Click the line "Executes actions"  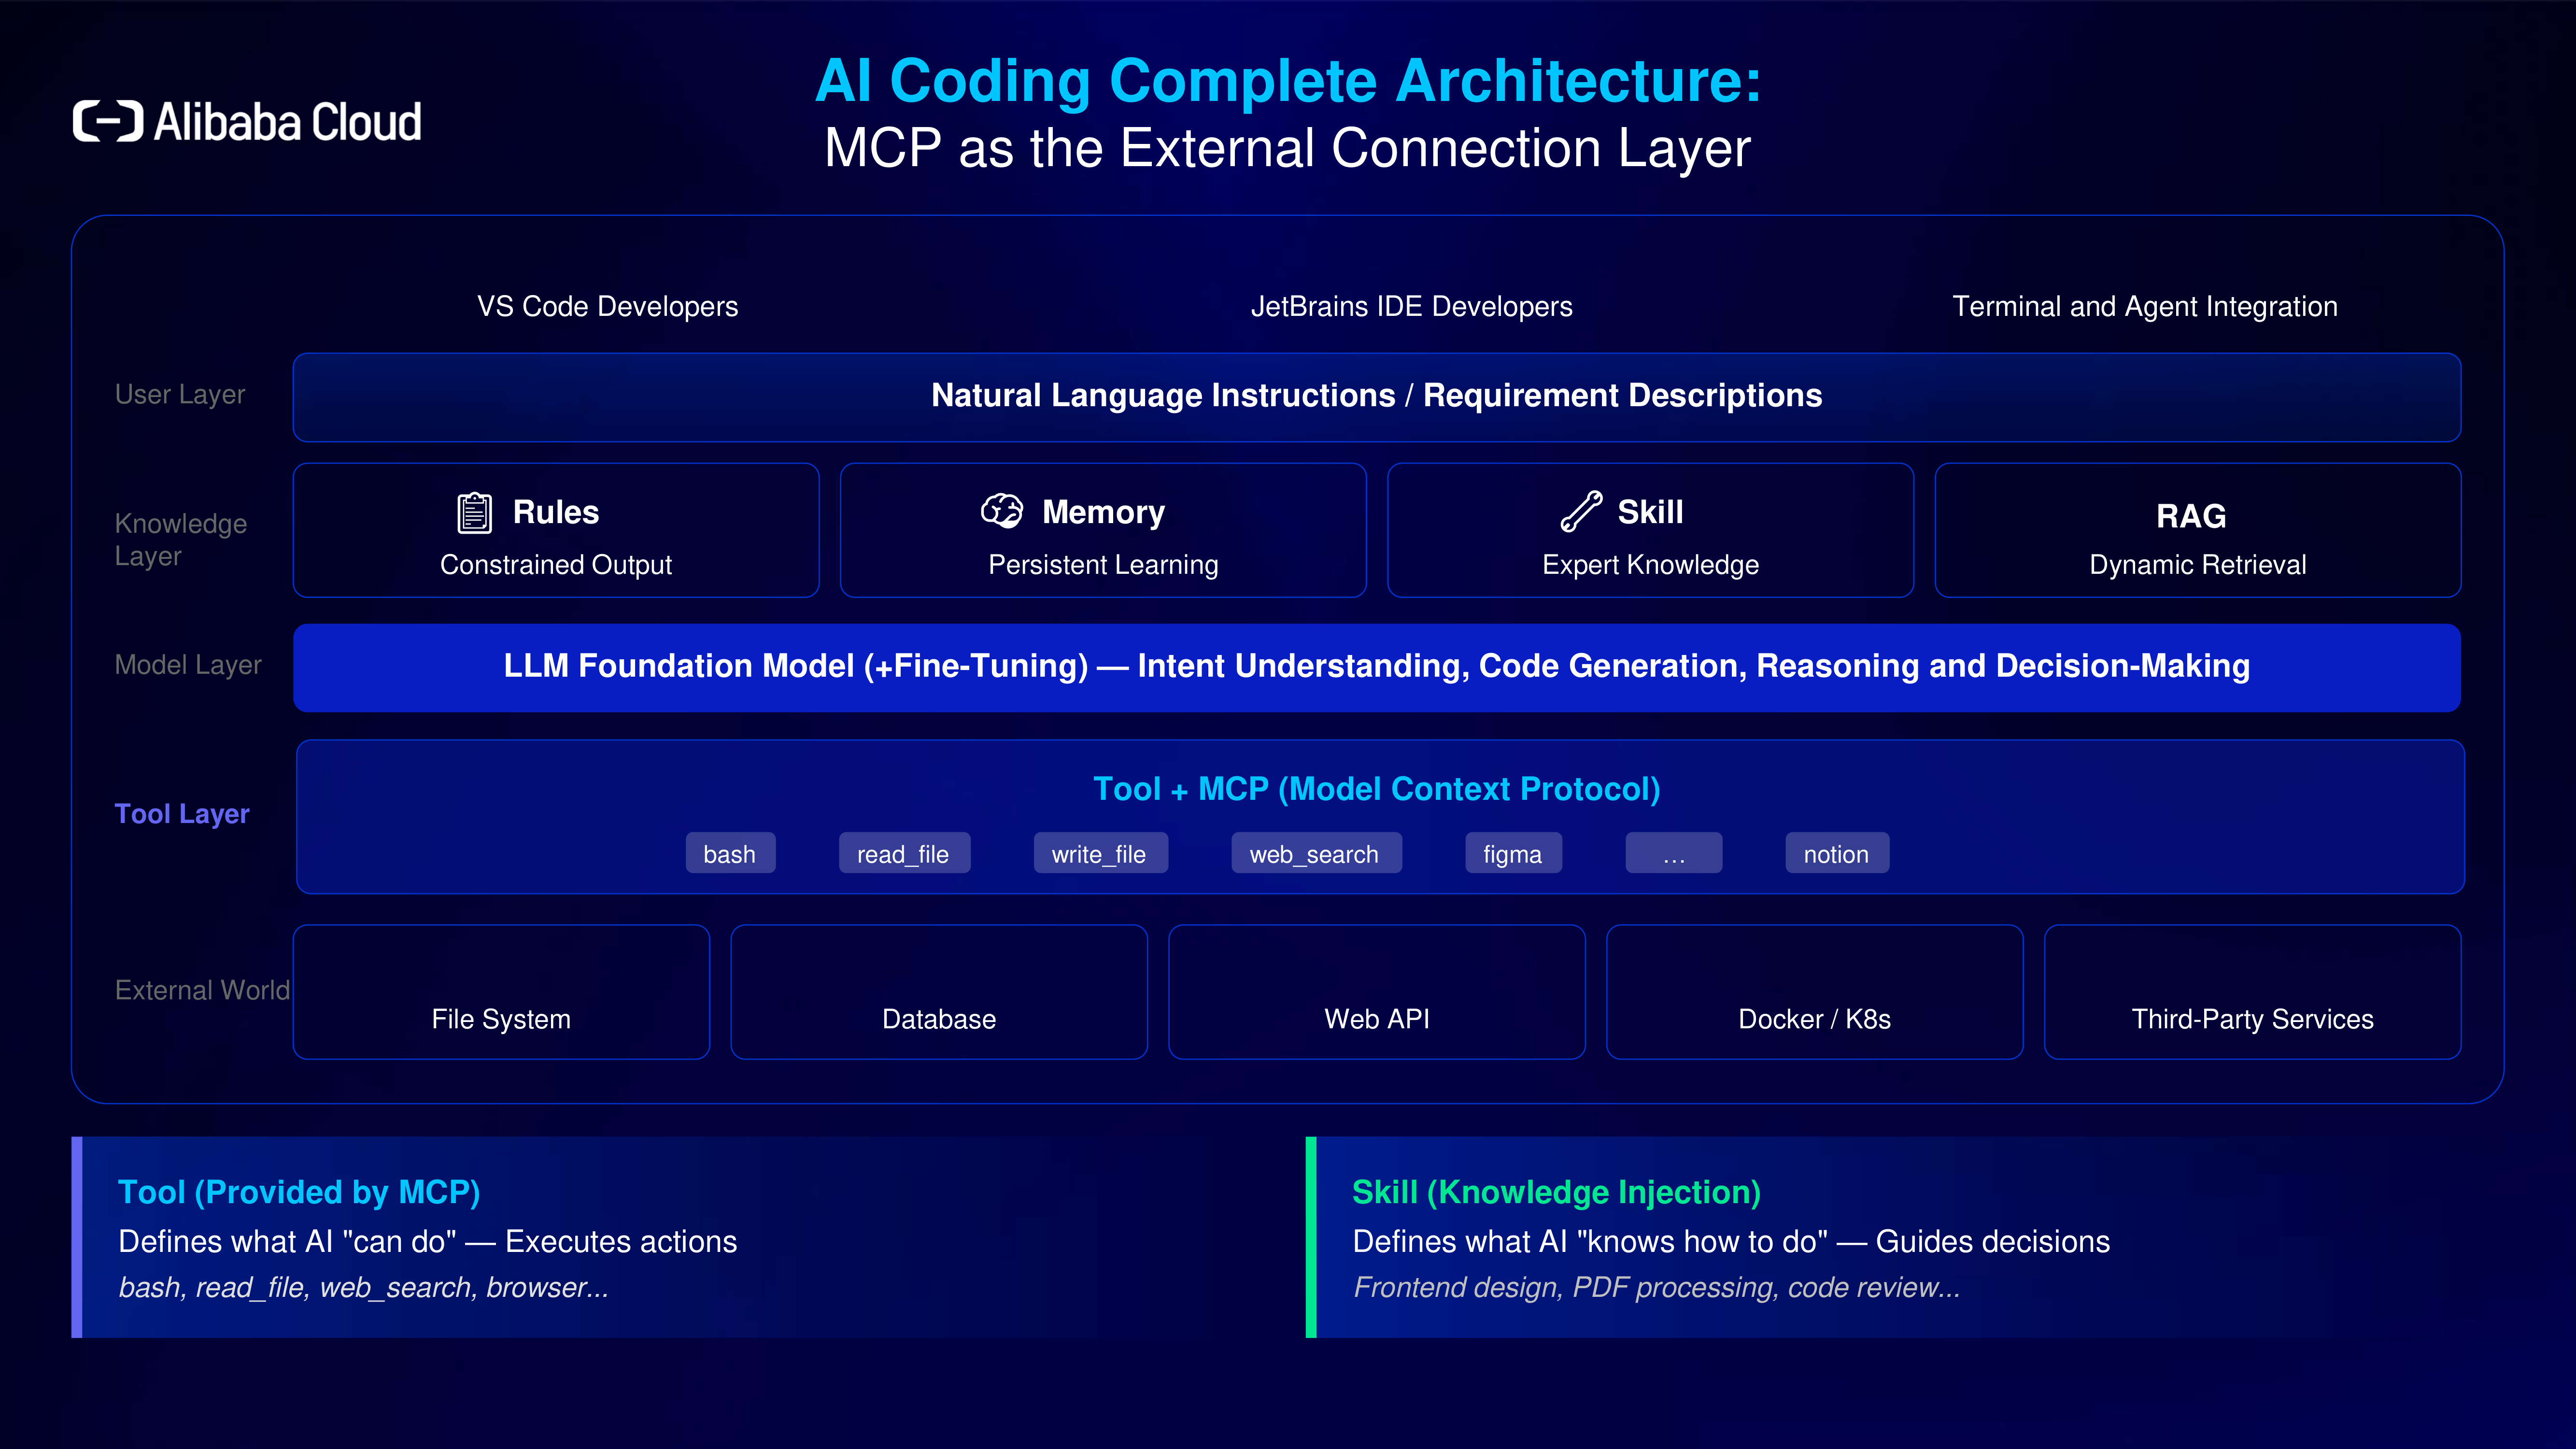tap(621, 1242)
